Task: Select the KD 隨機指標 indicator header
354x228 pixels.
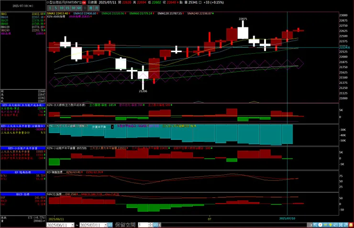Action: pos(23,172)
